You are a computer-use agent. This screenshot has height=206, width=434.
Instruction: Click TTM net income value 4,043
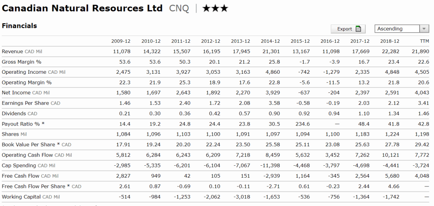pyautogui.click(x=422, y=93)
